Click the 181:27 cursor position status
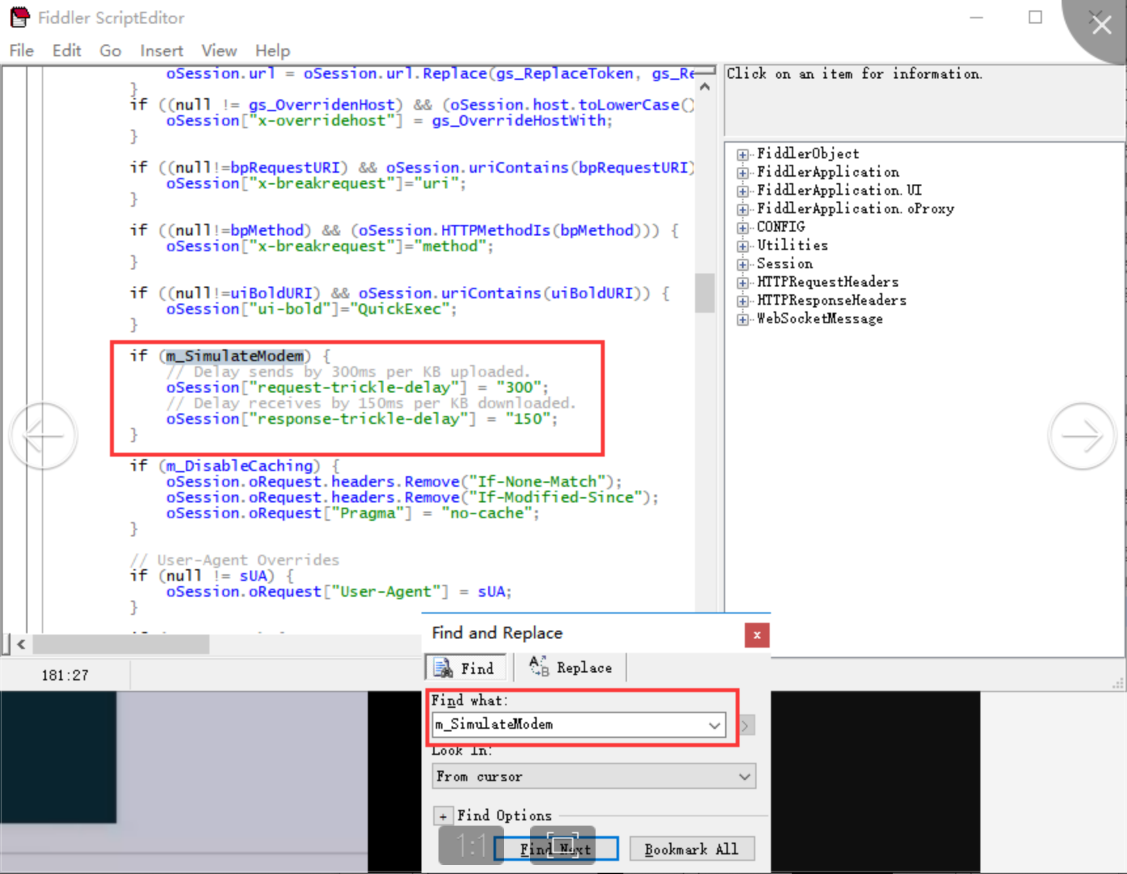This screenshot has height=874, width=1127. coord(65,675)
